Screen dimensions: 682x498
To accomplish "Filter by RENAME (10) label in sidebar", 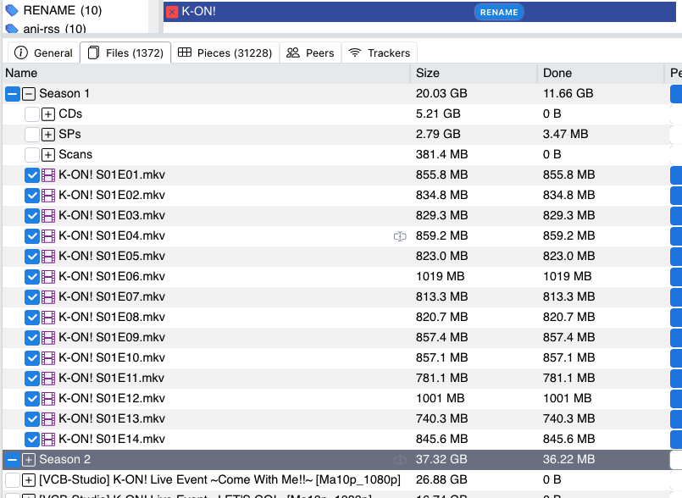I will click(62, 10).
